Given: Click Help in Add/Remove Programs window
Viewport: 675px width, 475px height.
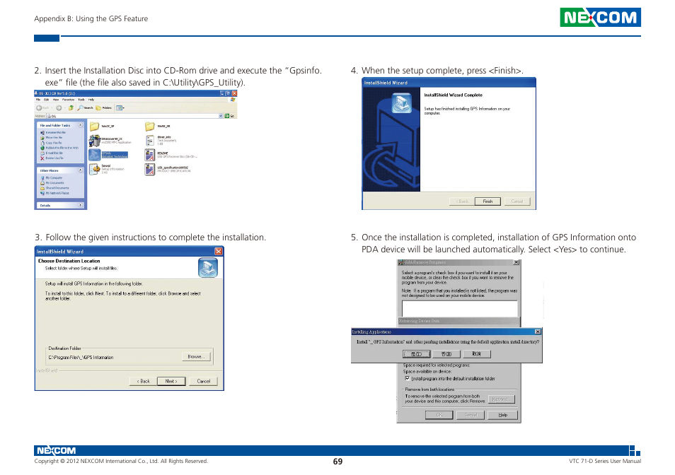Looking at the screenshot, I should pos(503,415).
